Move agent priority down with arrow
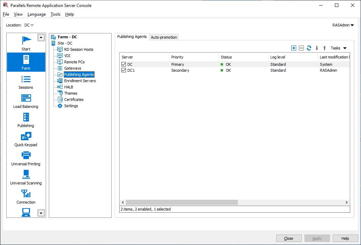Viewport: 361px width, 245px height. 317,48
